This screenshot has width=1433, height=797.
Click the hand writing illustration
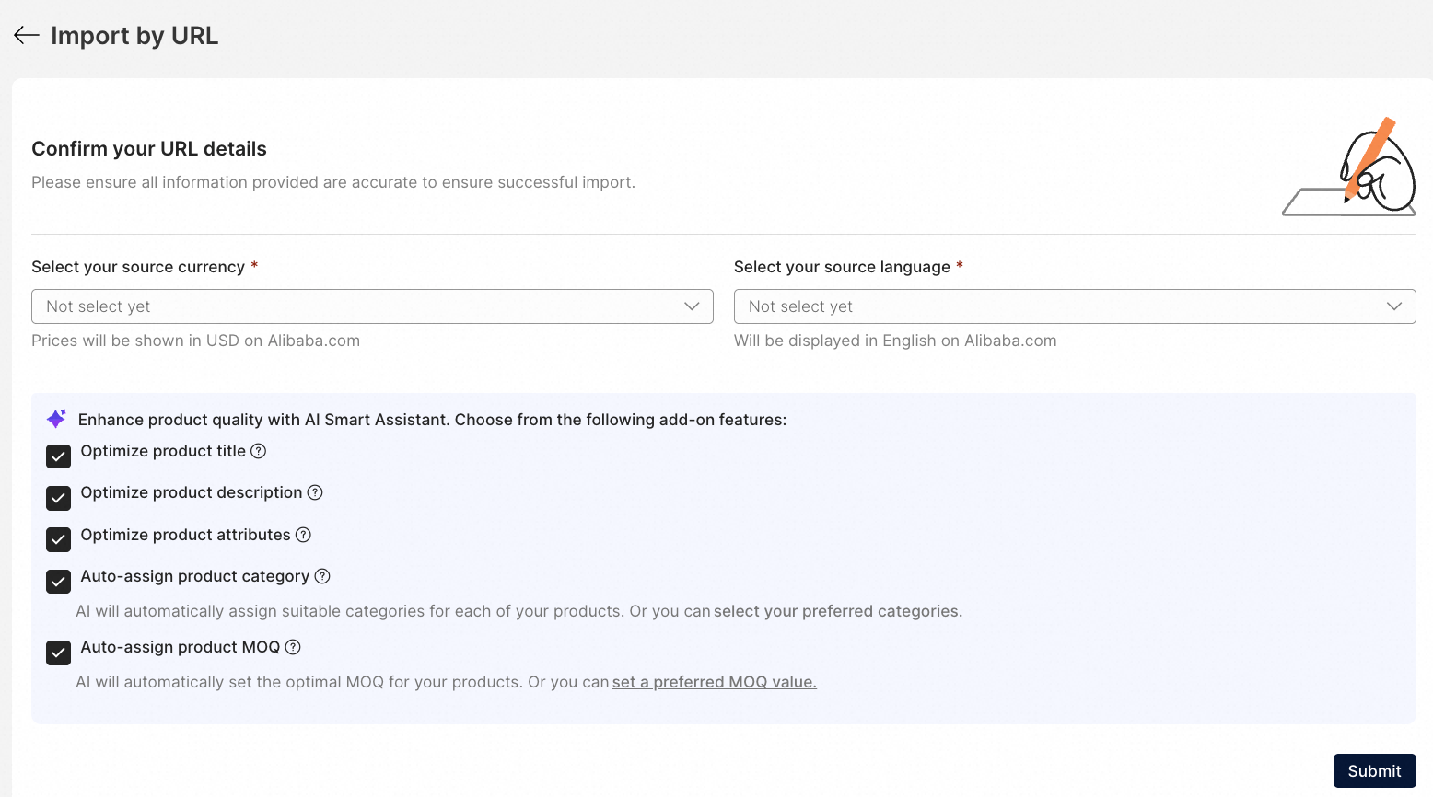1349,167
